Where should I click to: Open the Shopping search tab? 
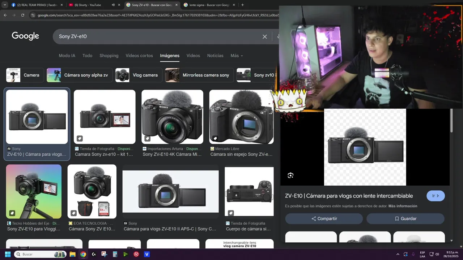pyautogui.click(x=109, y=56)
